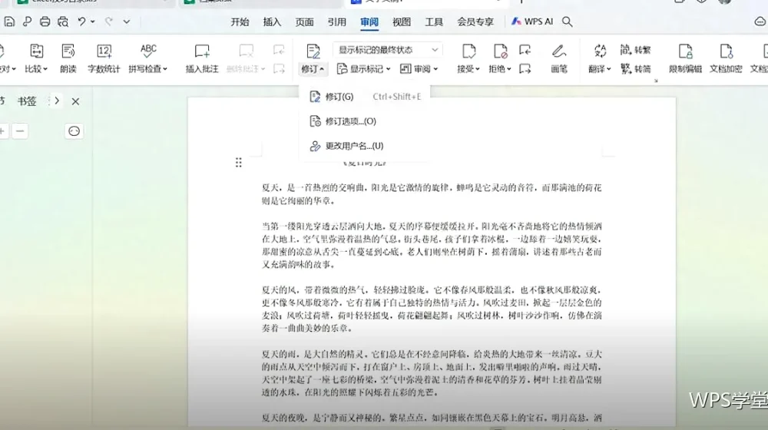Open the 比较 compare tool
This screenshot has height=430, width=768.
pyautogui.click(x=36, y=58)
